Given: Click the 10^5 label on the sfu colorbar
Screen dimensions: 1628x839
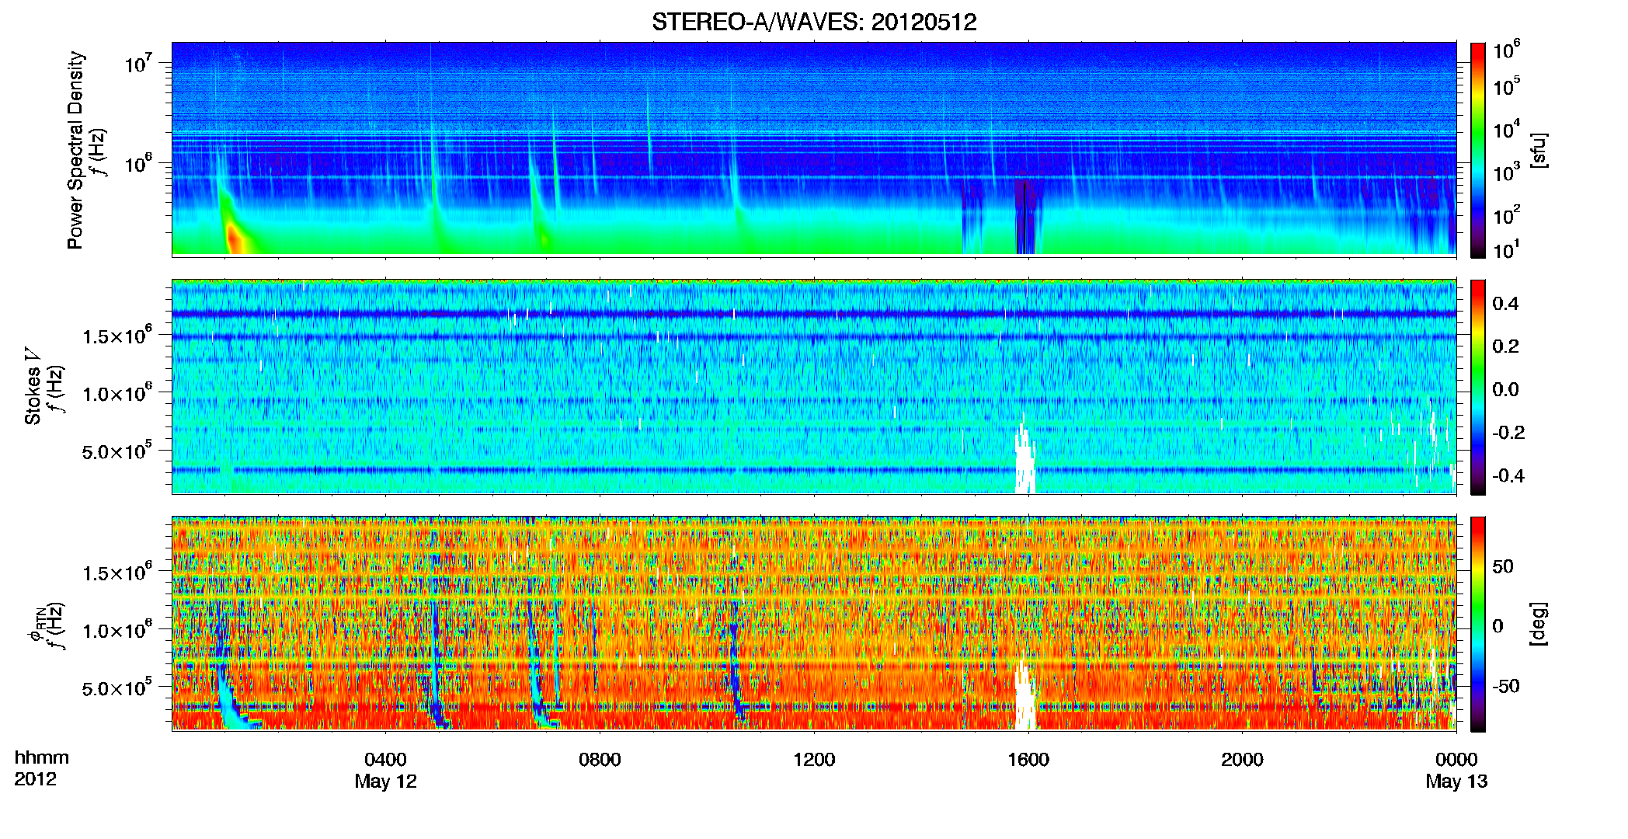Looking at the screenshot, I should (x=1507, y=86).
